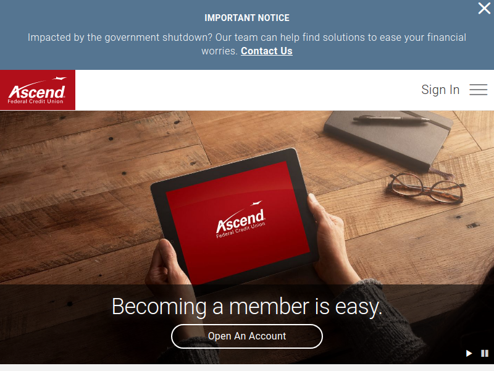Click the IMPORTANT NOTICE heading

246,18
